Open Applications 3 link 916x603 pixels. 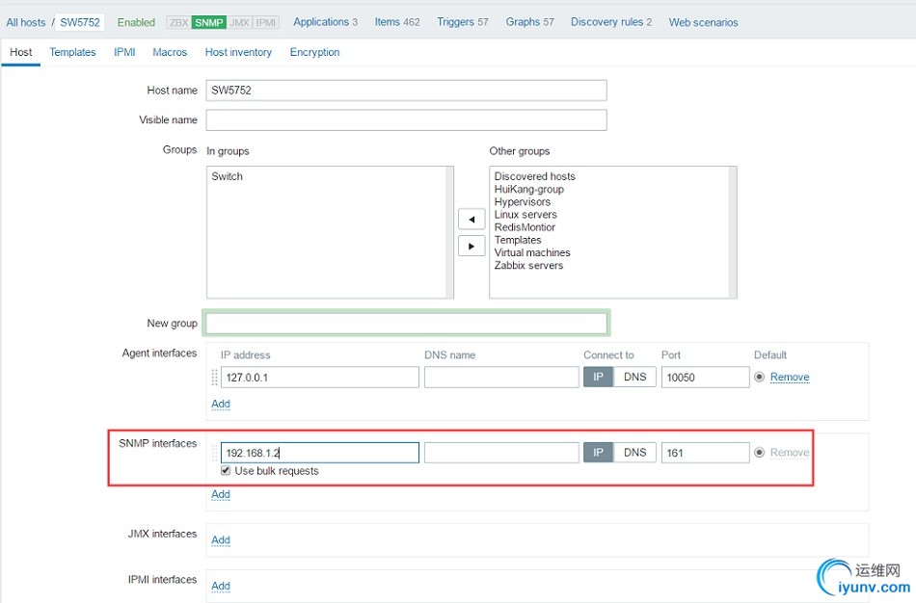(x=325, y=22)
